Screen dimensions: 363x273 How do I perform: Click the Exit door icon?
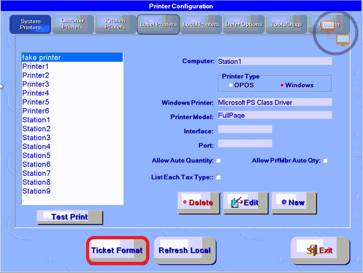pyautogui.click(x=312, y=250)
